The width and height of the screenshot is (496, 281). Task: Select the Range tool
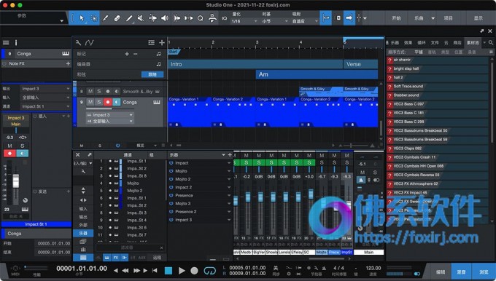(x=94, y=18)
